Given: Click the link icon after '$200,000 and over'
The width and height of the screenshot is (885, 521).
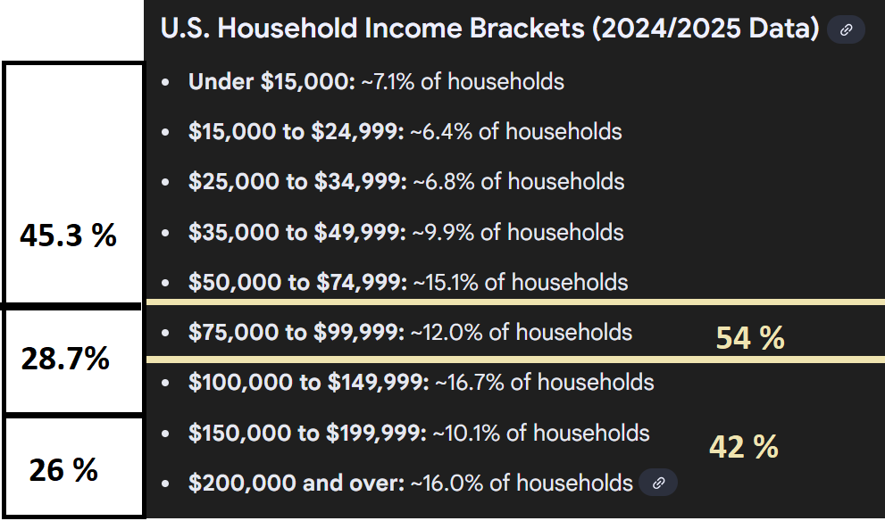Looking at the screenshot, I should 658,484.
